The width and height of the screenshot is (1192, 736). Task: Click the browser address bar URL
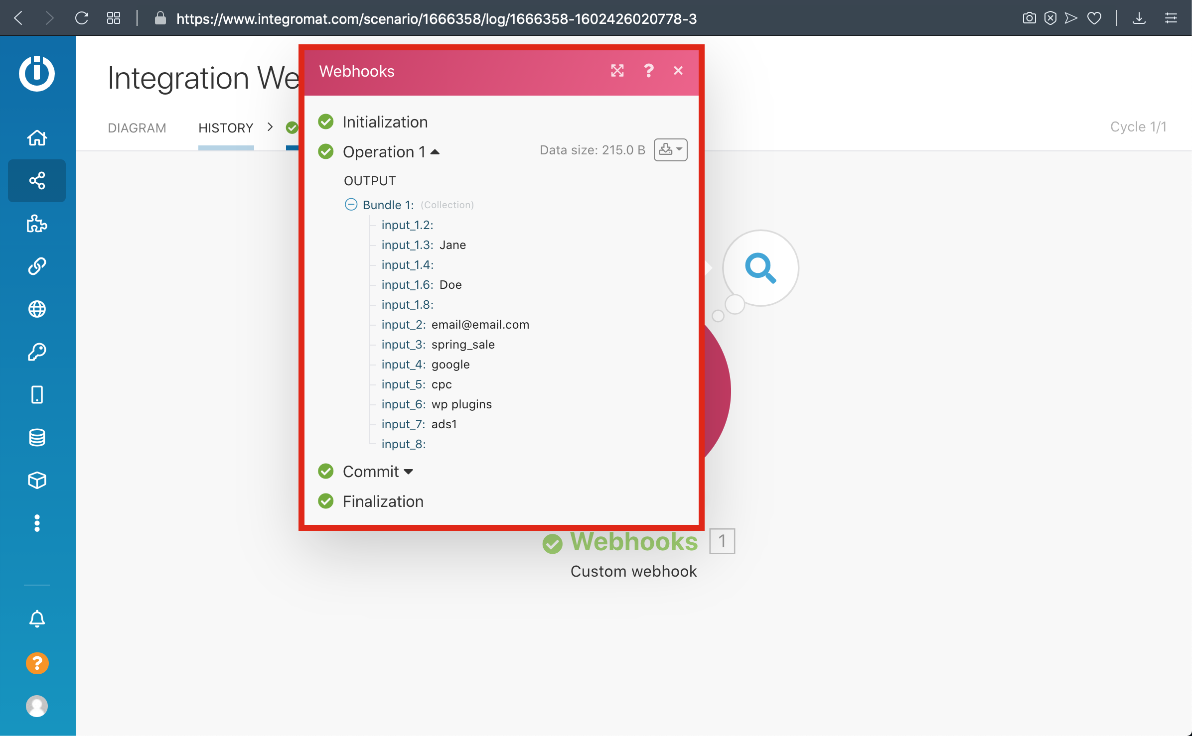[436, 18]
